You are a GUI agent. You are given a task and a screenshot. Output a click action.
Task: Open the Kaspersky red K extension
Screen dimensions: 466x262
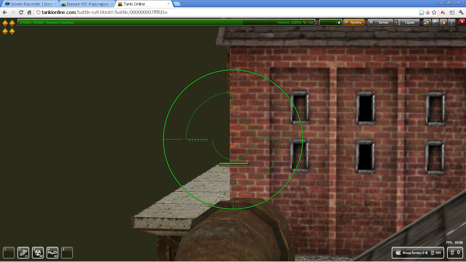click(443, 12)
